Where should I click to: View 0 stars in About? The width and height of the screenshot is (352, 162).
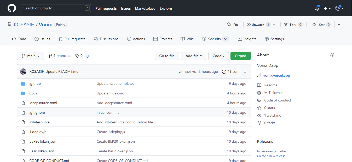pyautogui.click(x=269, y=108)
